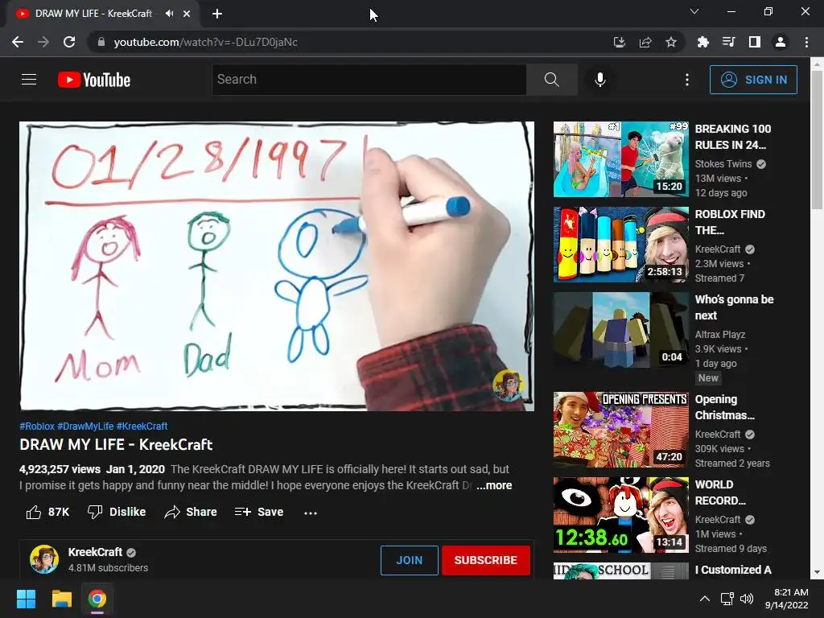
Task: Bookmark this page with the star
Action: pyautogui.click(x=670, y=42)
